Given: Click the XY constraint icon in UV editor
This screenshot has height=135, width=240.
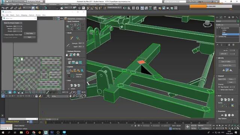Looking at the screenshot, I should 74,92.
